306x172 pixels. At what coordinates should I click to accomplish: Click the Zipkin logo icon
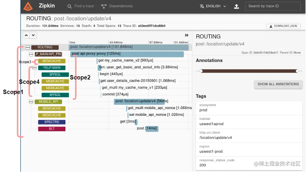28,6
